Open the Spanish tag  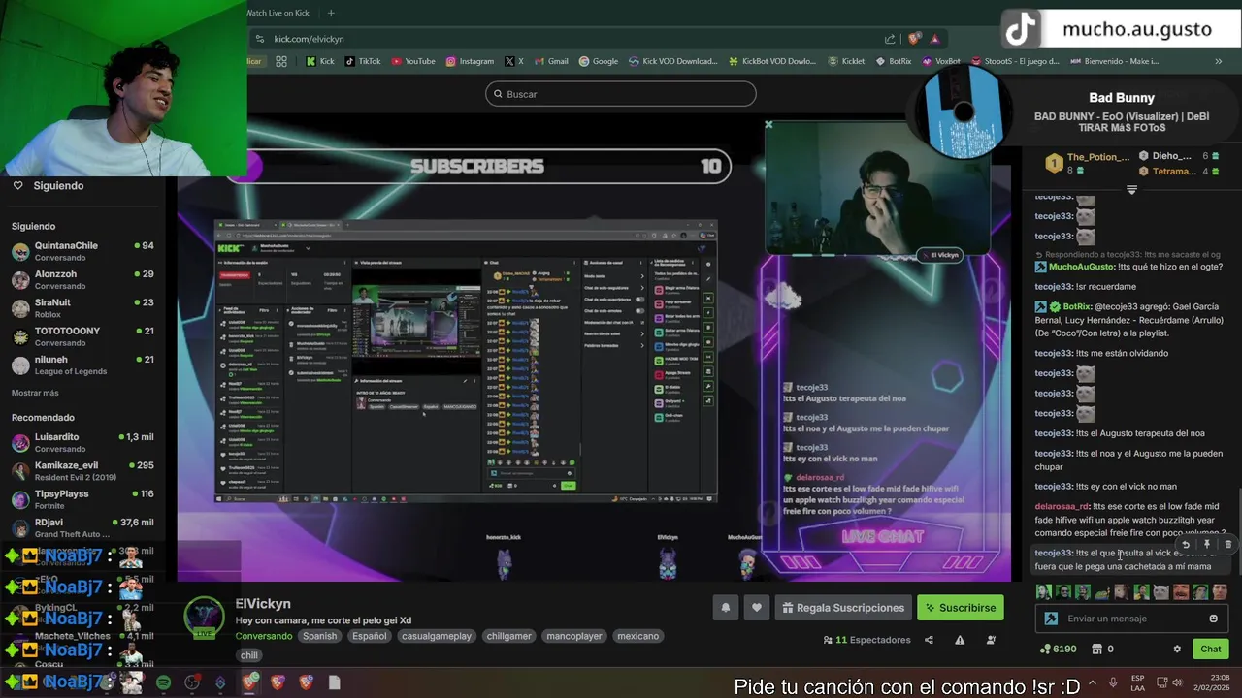pos(319,636)
